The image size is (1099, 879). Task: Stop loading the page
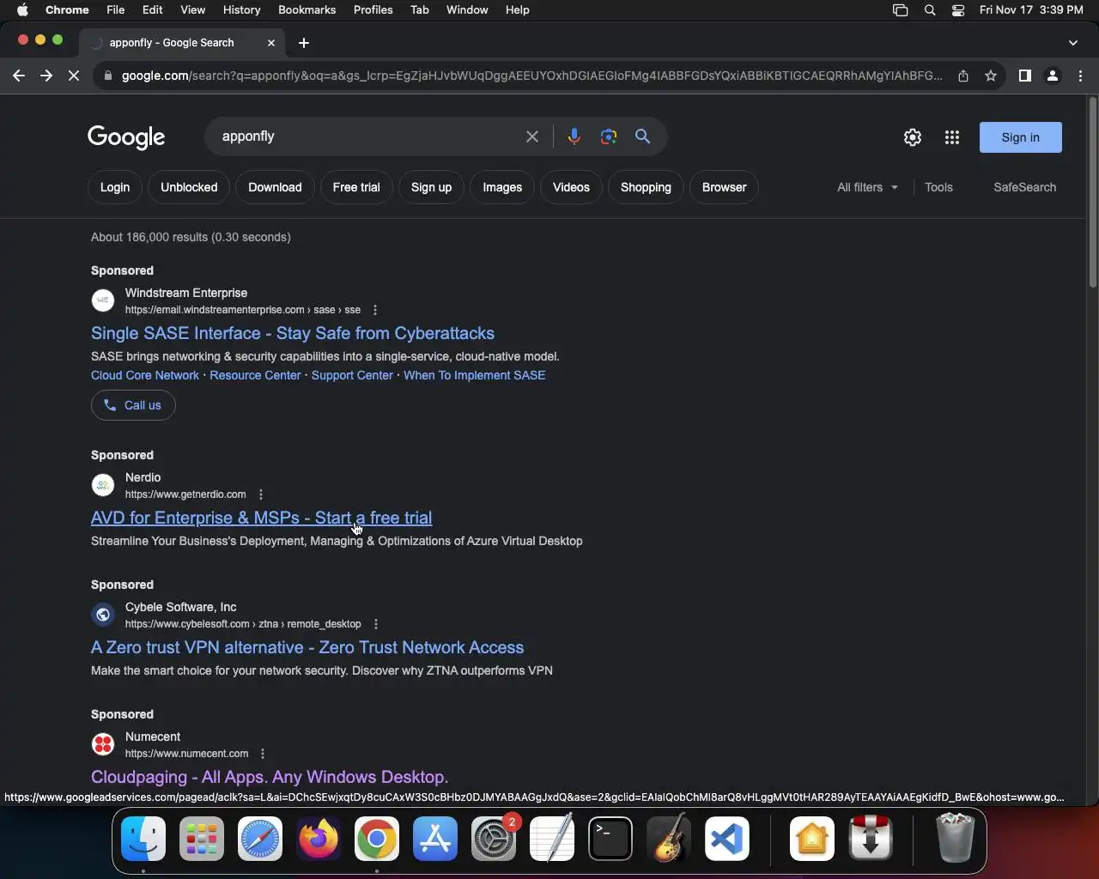[74, 76]
